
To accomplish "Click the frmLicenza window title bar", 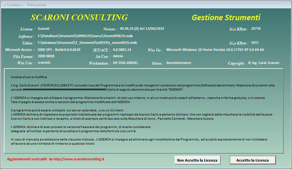I will coord(146,5).
